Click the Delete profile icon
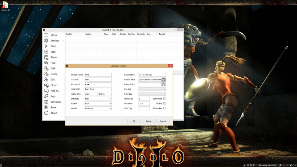 point(46,74)
